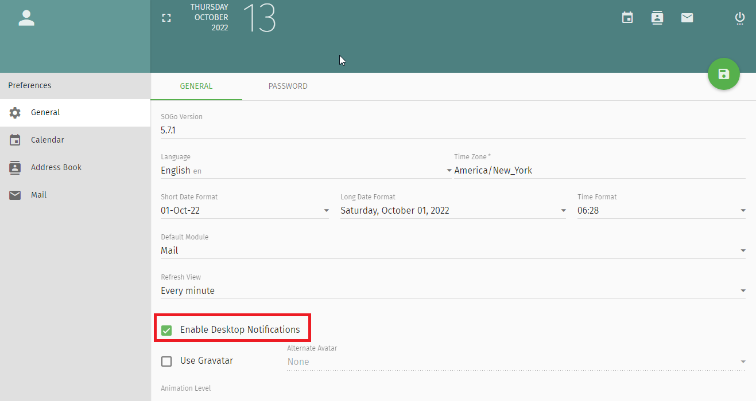
Task: Open the Short Date Format dropdown
Action: coord(245,210)
